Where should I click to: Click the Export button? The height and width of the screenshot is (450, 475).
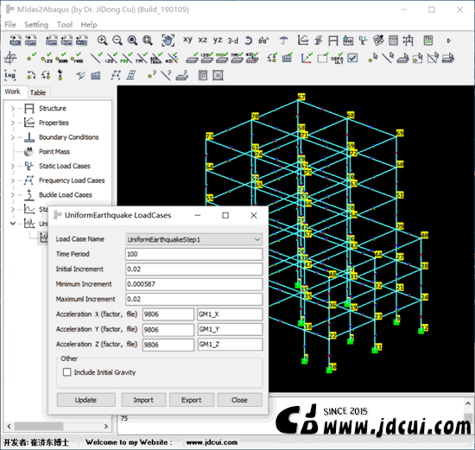coord(192,400)
